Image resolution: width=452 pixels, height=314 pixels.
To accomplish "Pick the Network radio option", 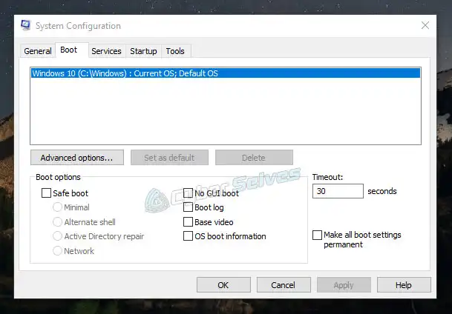I will [x=57, y=251].
